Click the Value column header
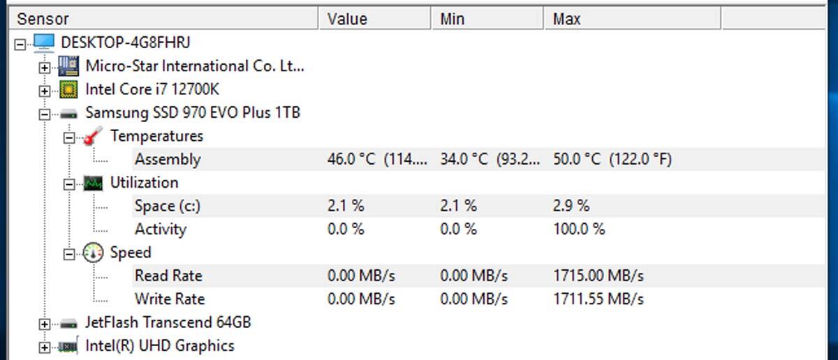Viewport: 838px width, 360px height. coord(377,19)
